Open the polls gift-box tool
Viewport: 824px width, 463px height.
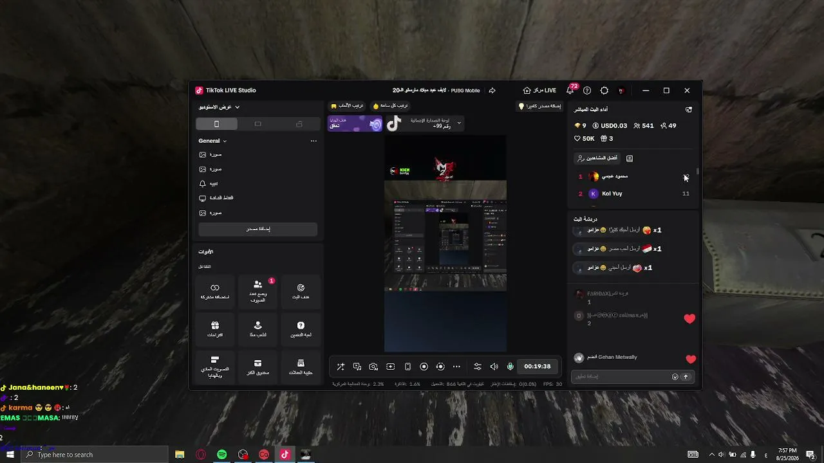[x=215, y=329]
